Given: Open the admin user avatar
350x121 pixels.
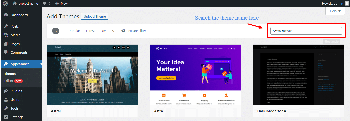Looking at the screenshot, I should pyautogui.click(x=347, y=3).
